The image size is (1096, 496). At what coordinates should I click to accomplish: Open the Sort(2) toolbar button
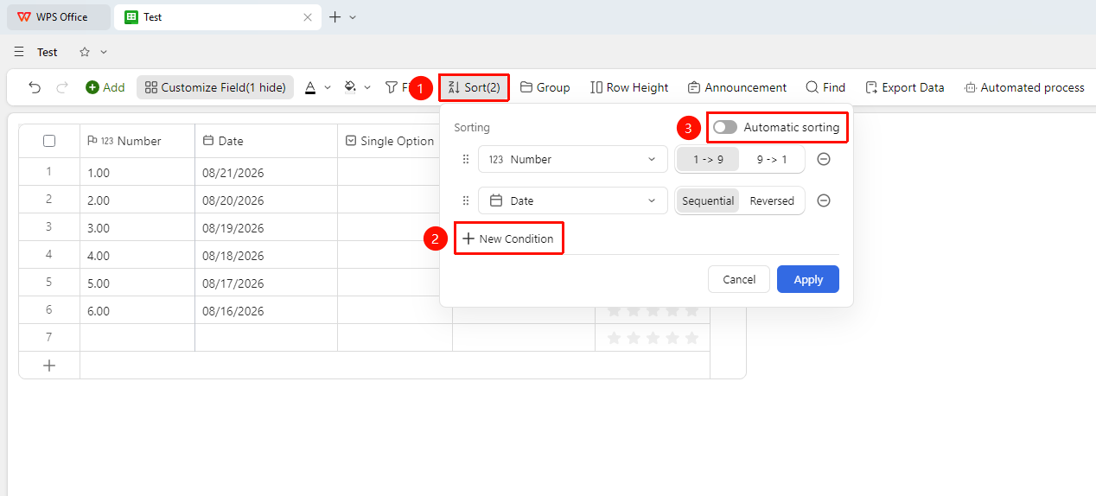coord(474,87)
